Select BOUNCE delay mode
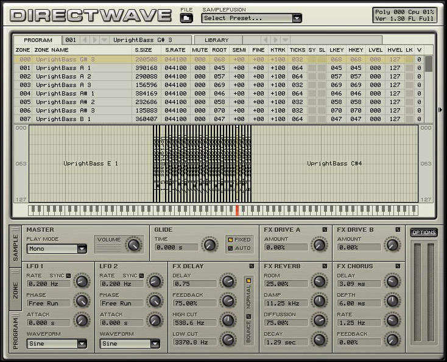Image resolution: width=447 pixels, height=362 pixels. [x=248, y=317]
